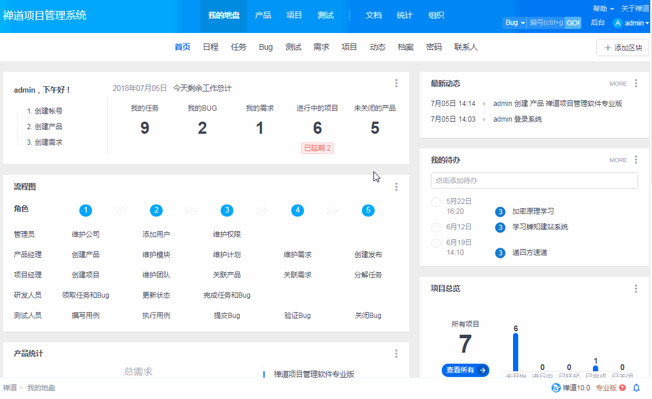The width and height of the screenshot is (652, 399).
Task: Click three-dot menu on 产品统计 block
Action: [x=396, y=353]
